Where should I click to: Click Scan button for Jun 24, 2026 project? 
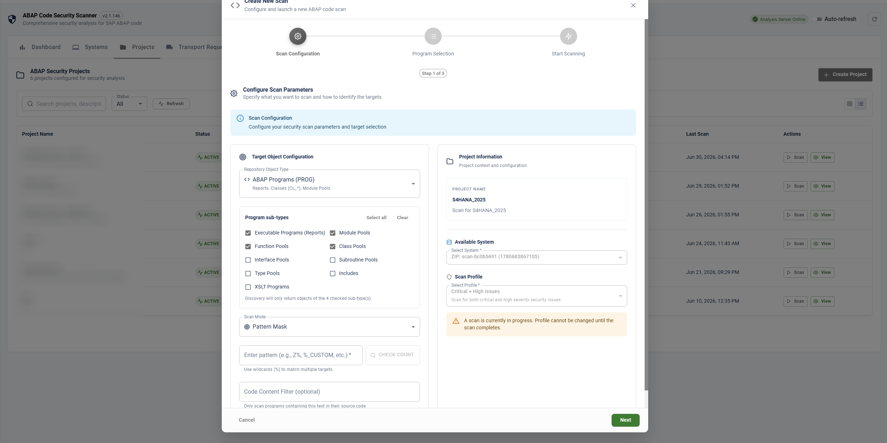[795, 244]
